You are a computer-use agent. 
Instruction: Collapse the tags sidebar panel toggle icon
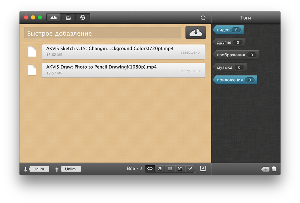203,169
